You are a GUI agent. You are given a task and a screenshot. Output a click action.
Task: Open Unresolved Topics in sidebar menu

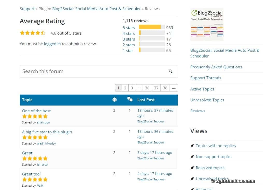207,100
